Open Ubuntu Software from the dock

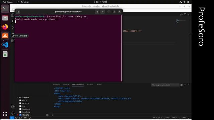(5, 36)
